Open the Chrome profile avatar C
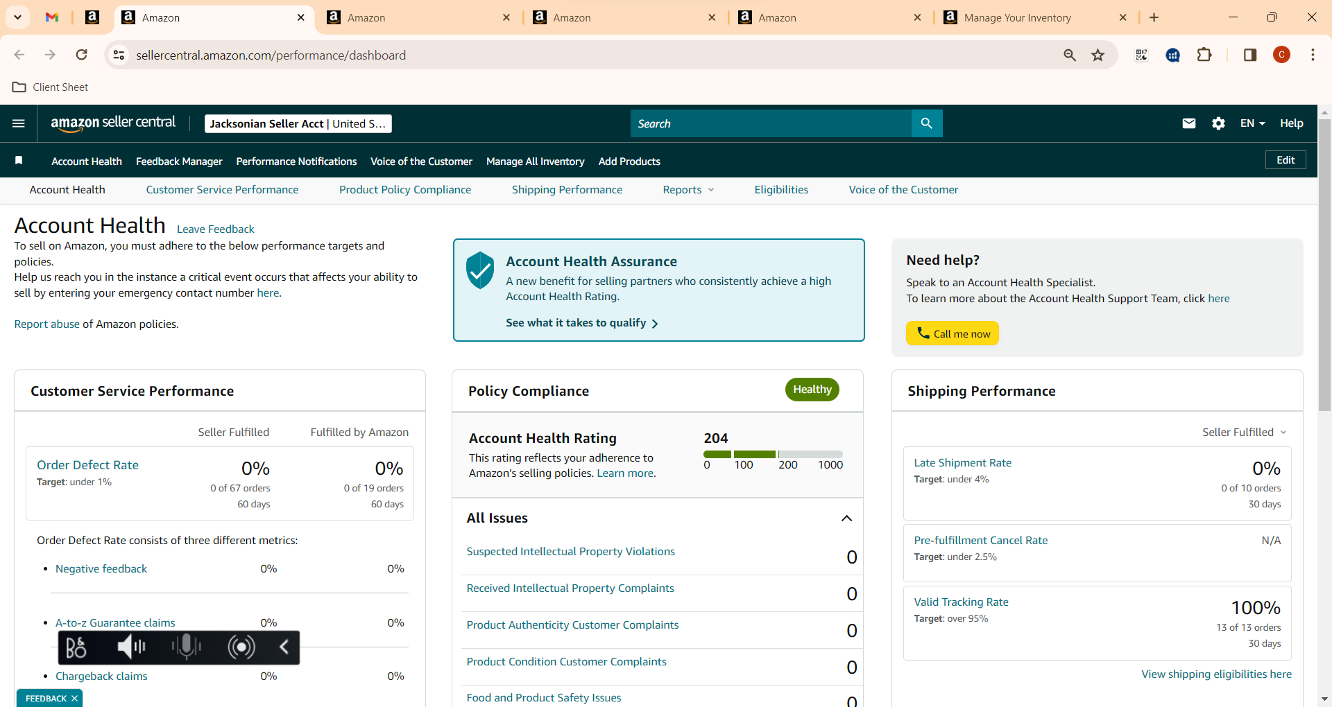This screenshot has height=707, width=1332. (1281, 55)
